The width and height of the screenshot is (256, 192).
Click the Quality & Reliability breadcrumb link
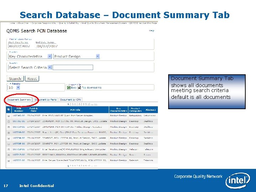[69, 23]
